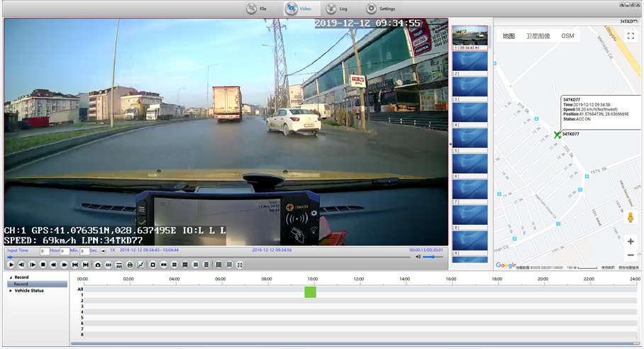Click the green recording block on timeline

[x=310, y=292]
